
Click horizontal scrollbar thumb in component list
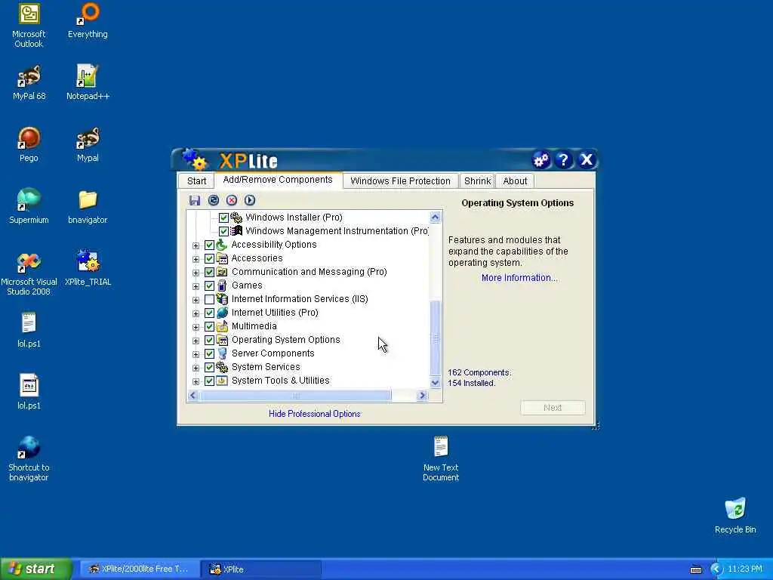296,396
